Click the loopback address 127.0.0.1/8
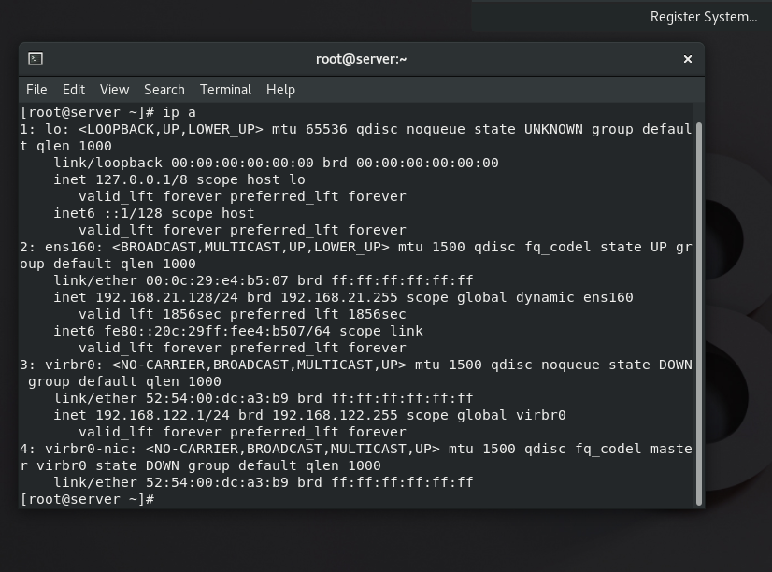 pyautogui.click(x=141, y=179)
